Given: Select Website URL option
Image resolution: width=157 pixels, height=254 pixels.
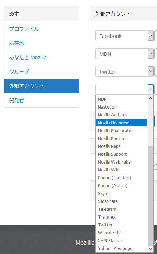Looking at the screenshot, I should coord(121,233).
